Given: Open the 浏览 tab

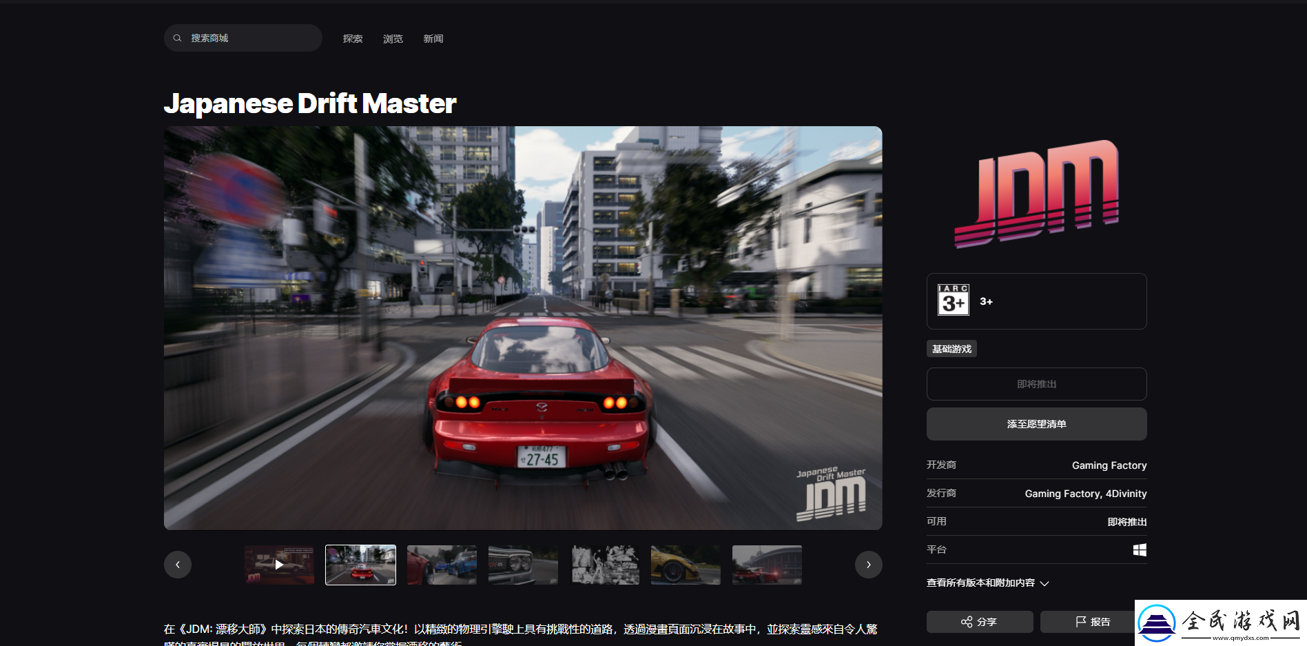Looking at the screenshot, I should [393, 39].
